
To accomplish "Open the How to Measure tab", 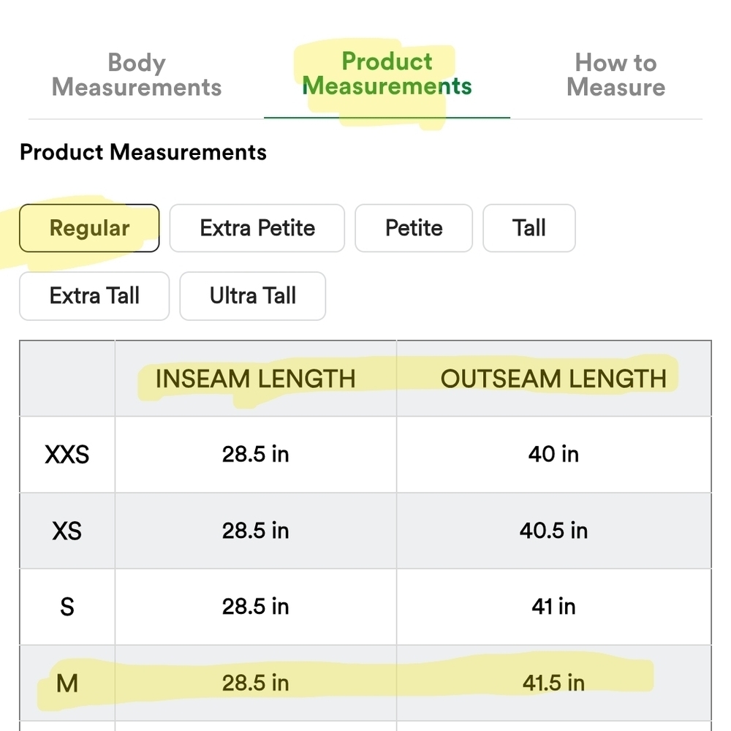I will pos(616,75).
